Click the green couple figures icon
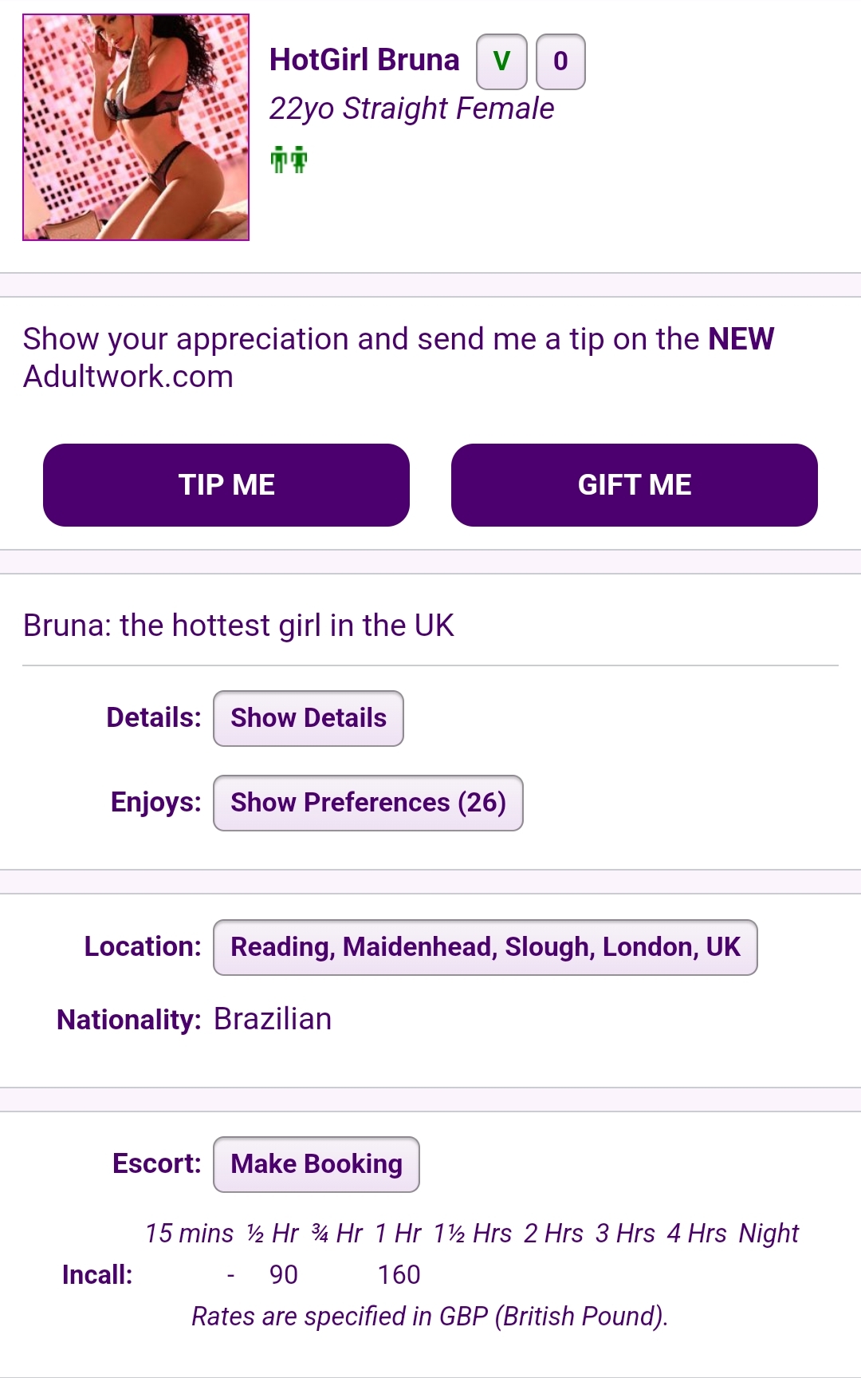861x1378 pixels. pos(289,160)
